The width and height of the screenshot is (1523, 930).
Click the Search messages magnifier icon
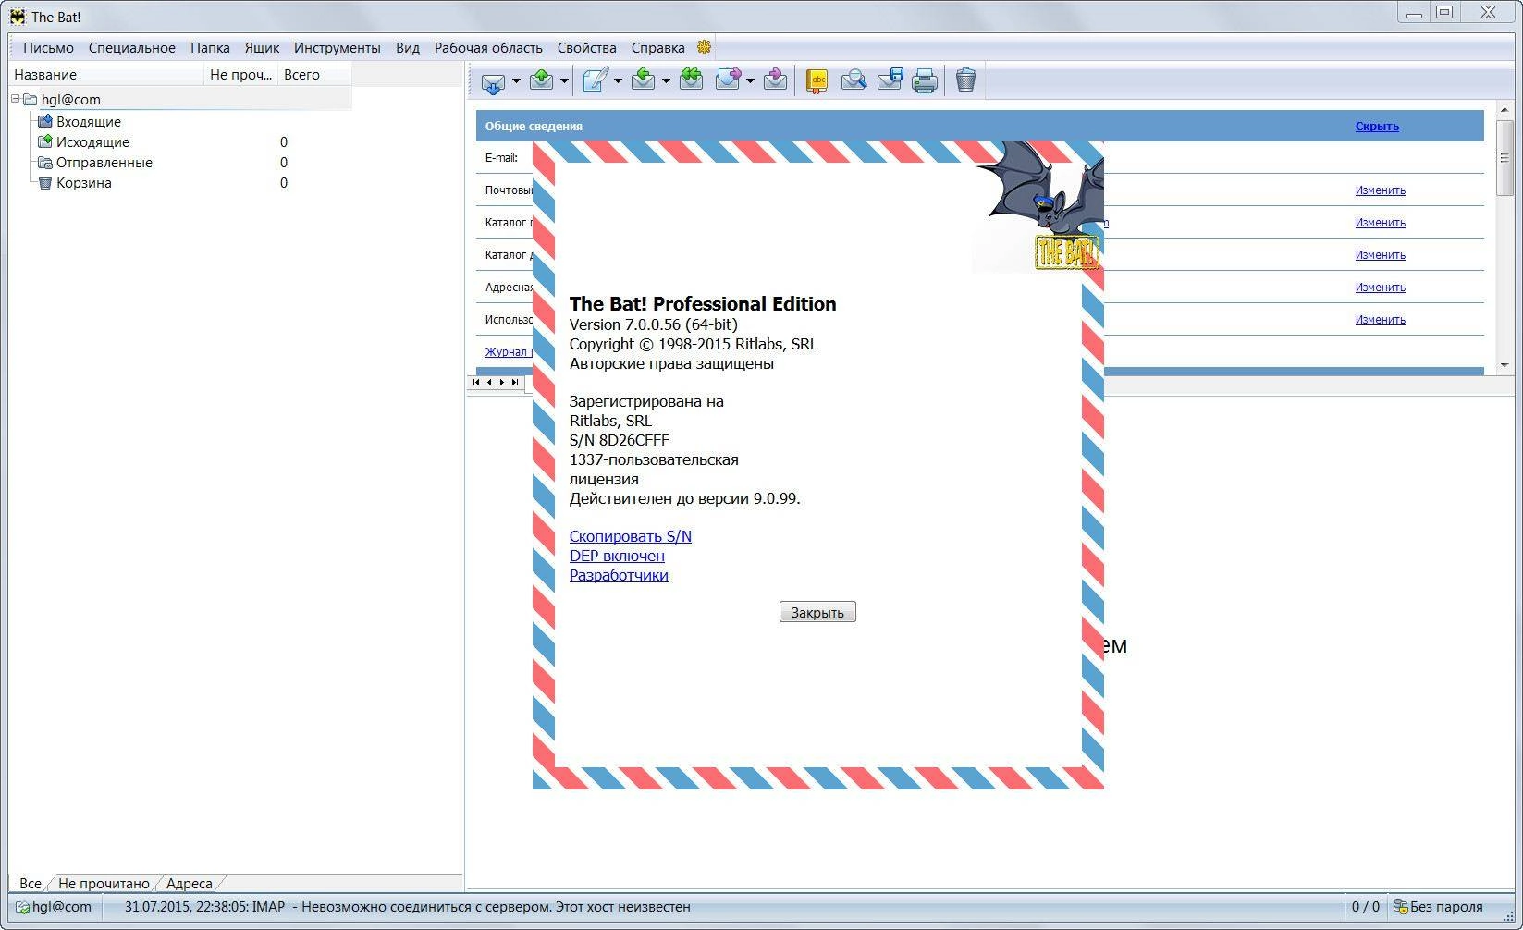(x=854, y=81)
